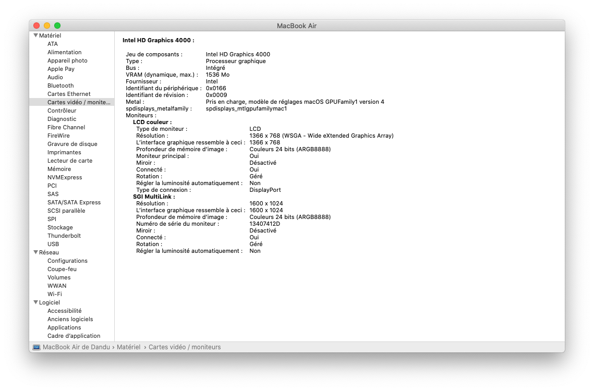Select Configurations under Réseau
This screenshot has height=391, width=594.
point(67,261)
